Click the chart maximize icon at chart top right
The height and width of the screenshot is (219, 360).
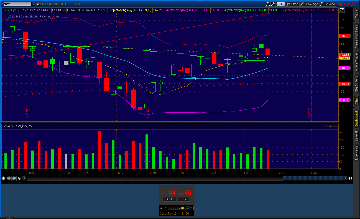[342, 10]
